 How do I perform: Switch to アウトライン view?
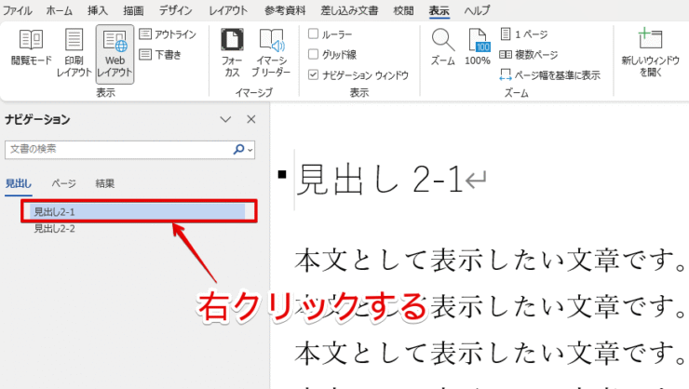click(x=168, y=34)
